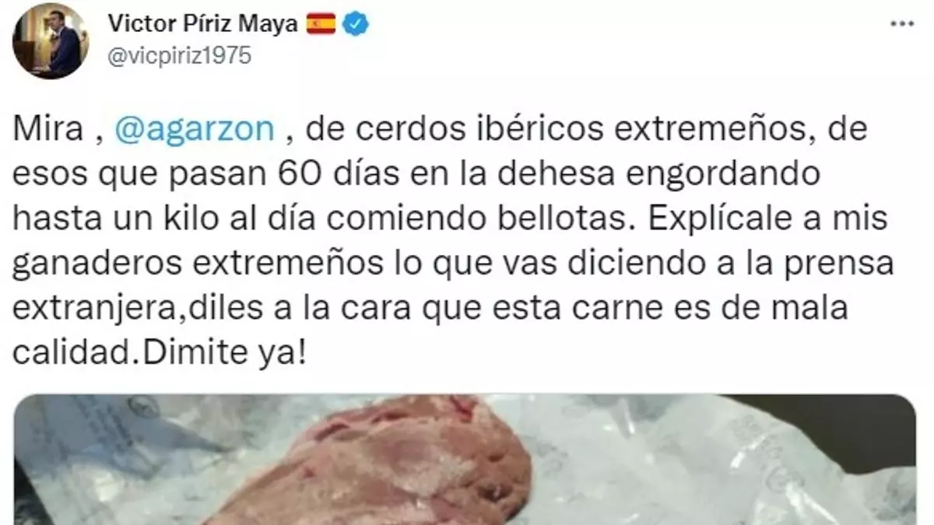The height and width of the screenshot is (525, 934).
Task: Select the word "Mira" starting the tweet
Action: click(47, 129)
